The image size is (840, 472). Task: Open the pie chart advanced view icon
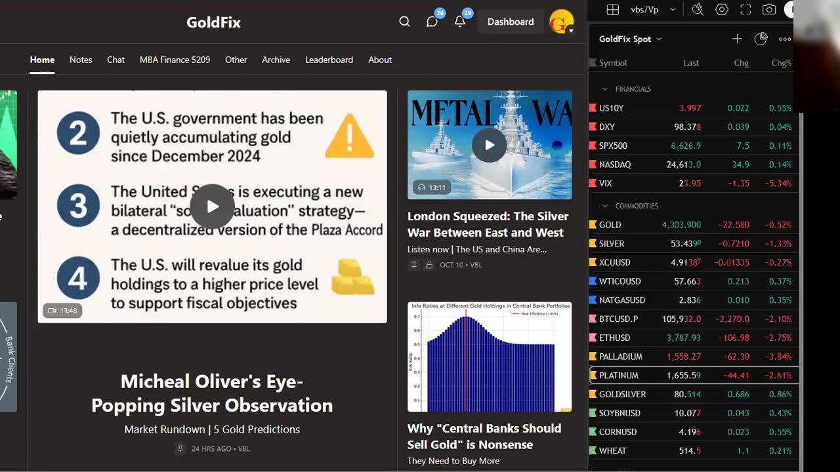[761, 39]
